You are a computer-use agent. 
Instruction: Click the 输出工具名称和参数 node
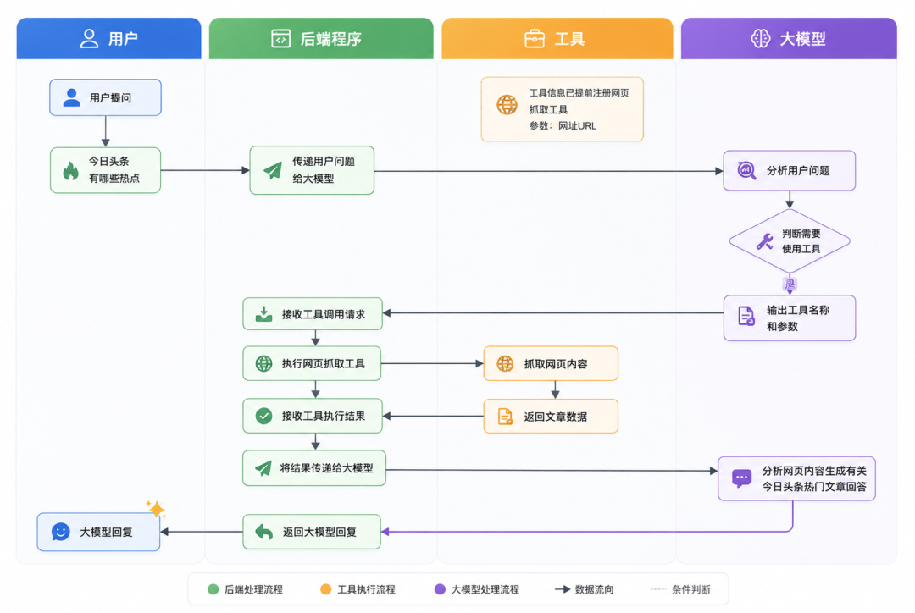point(789,318)
